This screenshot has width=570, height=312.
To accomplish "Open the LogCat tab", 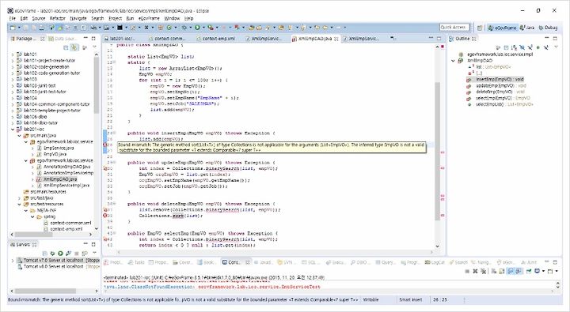I will coord(435,262).
